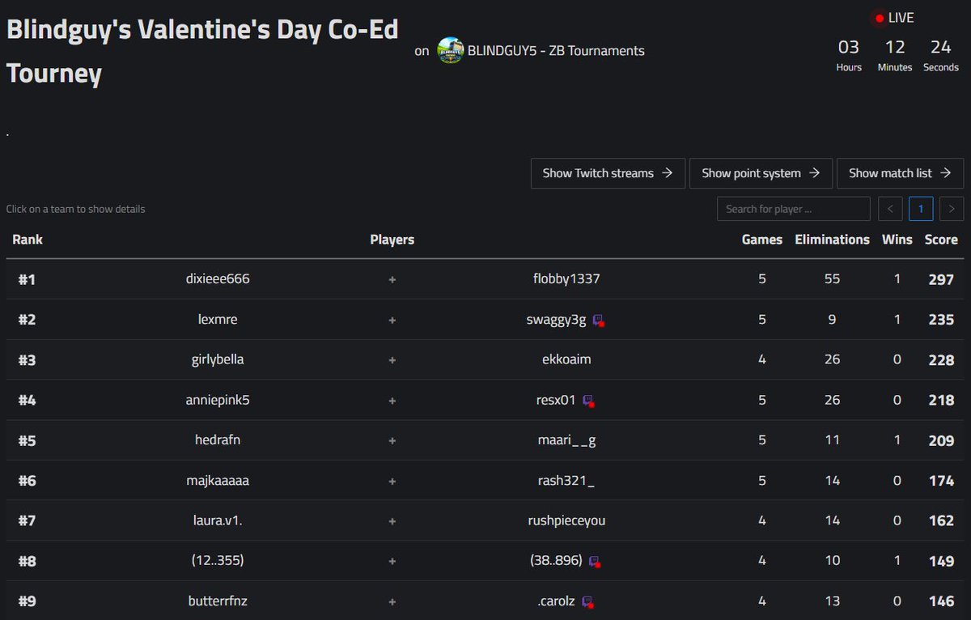The width and height of the screenshot is (971, 620).
Task: Click the Score column header
Action: [x=941, y=240]
